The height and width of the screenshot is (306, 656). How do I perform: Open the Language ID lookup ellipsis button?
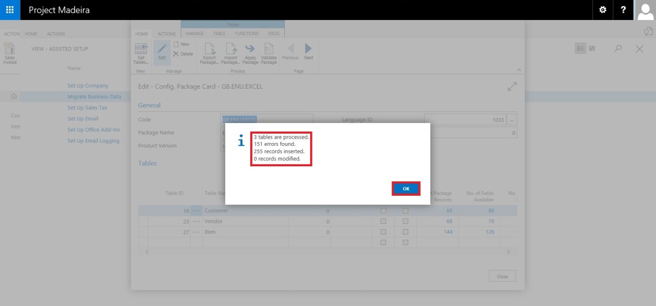click(512, 120)
